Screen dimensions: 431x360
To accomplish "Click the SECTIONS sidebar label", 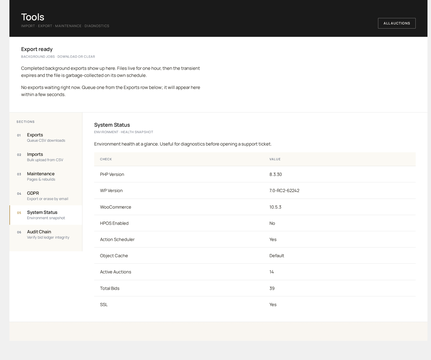I will [x=26, y=122].
